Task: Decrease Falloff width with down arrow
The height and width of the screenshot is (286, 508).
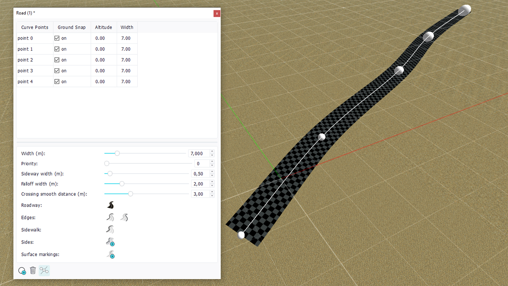Action: [212, 186]
